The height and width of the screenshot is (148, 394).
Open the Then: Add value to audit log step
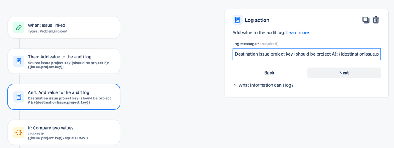64,61
